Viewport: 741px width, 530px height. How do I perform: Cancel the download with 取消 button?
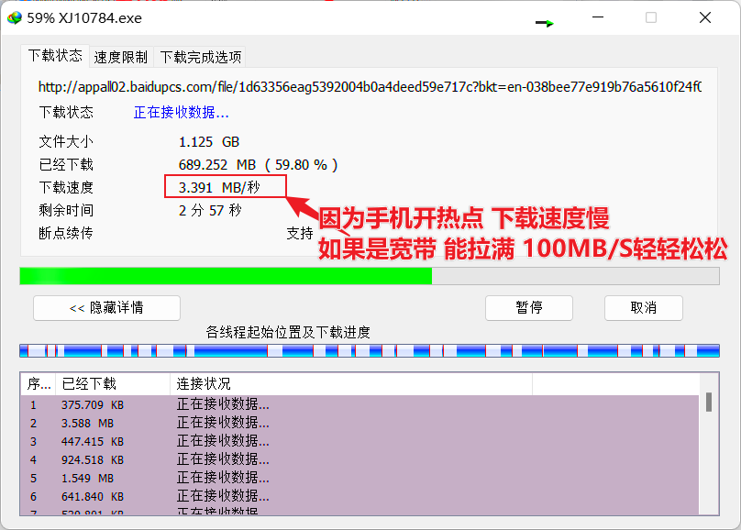[x=643, y=308]
